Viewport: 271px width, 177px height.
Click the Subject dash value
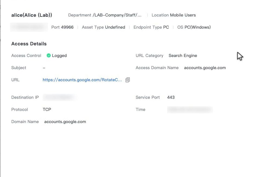(44, 68)
